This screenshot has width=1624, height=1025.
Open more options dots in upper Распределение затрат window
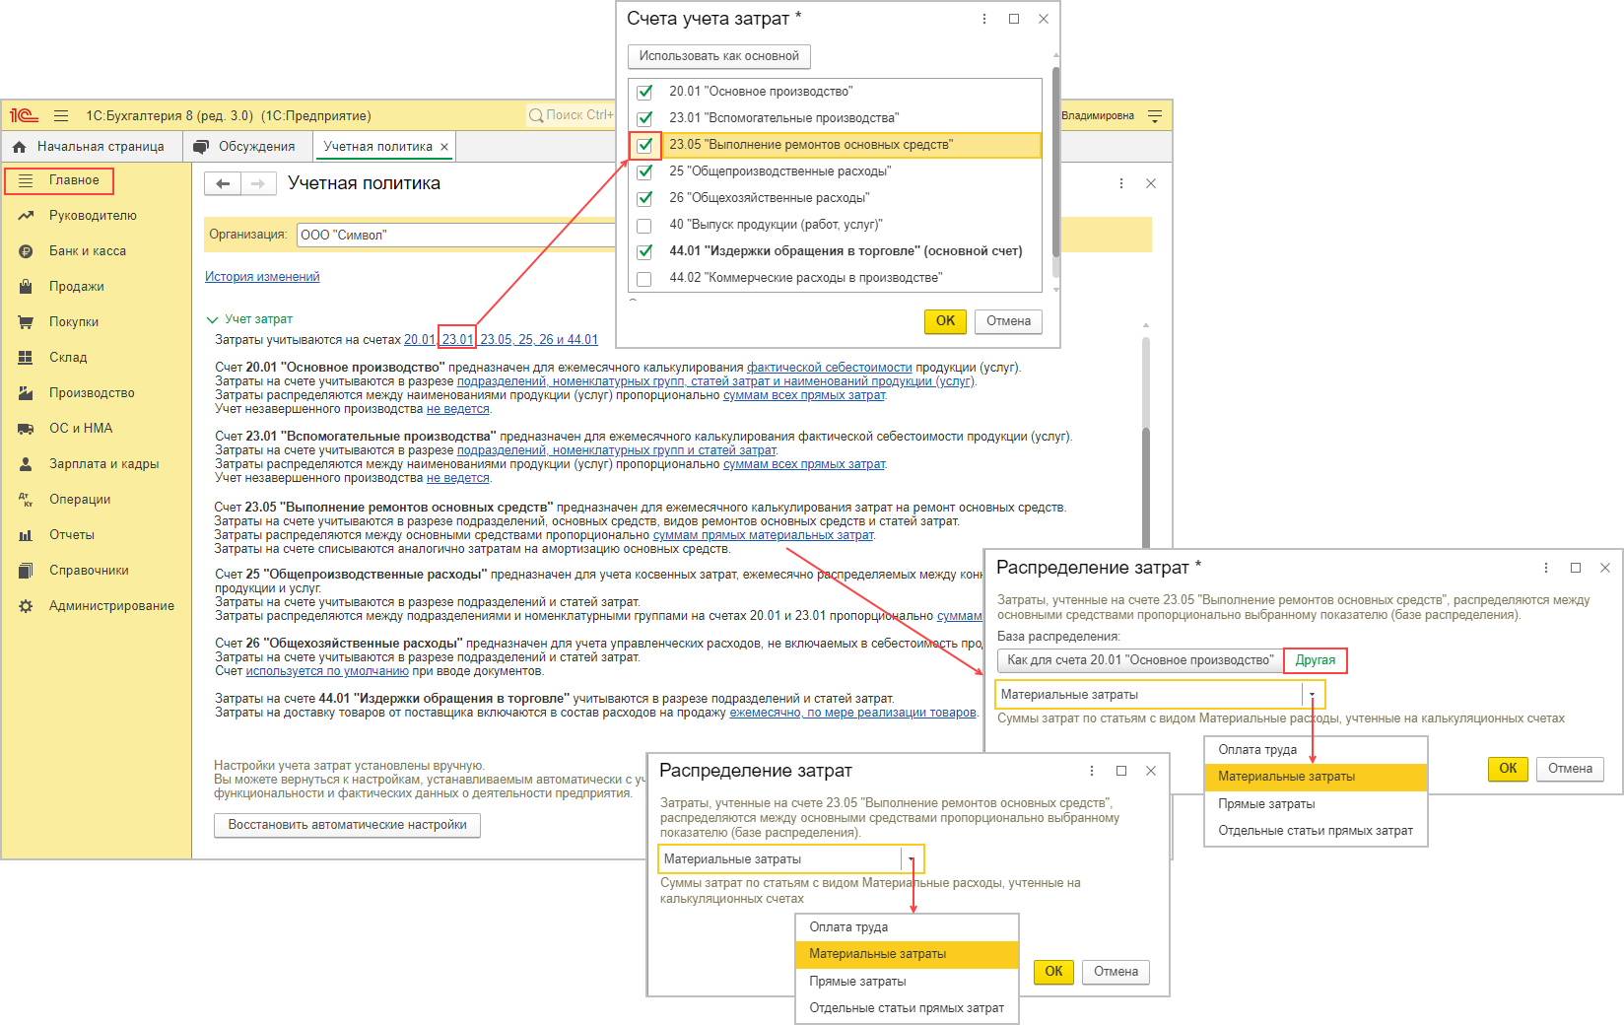pyautogui.click(x=1545, y=568)
